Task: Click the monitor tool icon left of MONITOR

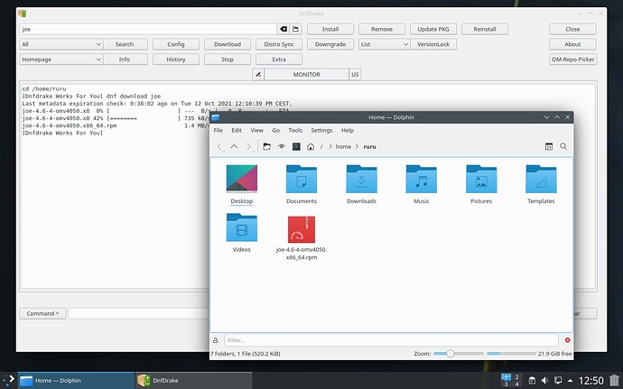Action: click(258, 74)
